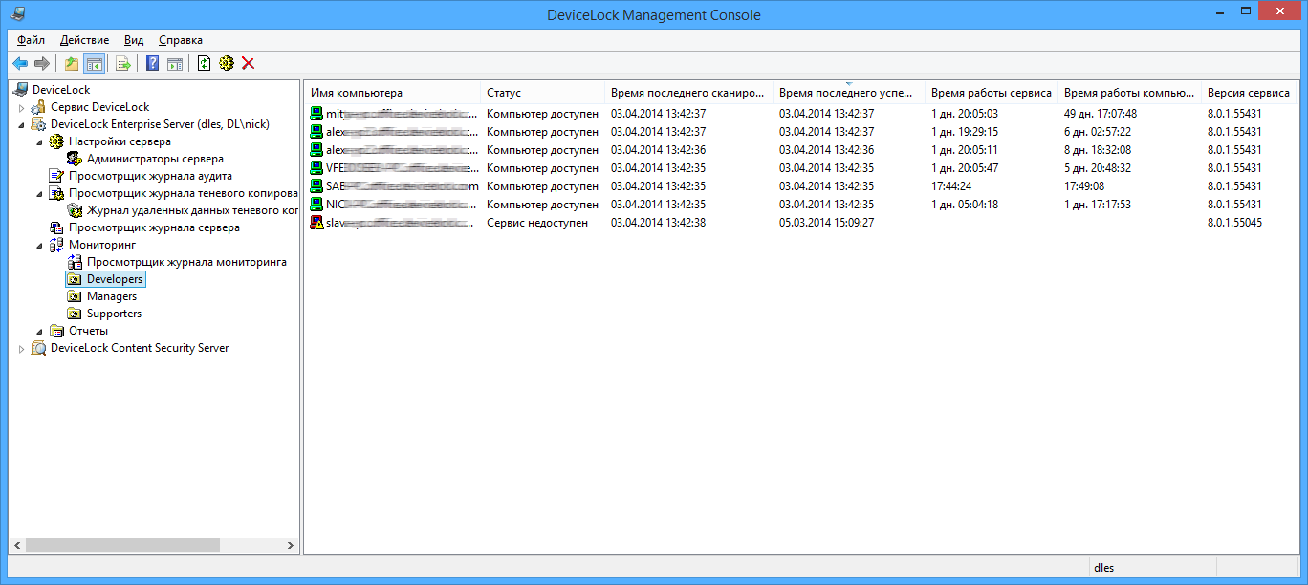Collapse the Отчеты node arrow
This screenshot has height=585, width=1308.
[39, 331]
